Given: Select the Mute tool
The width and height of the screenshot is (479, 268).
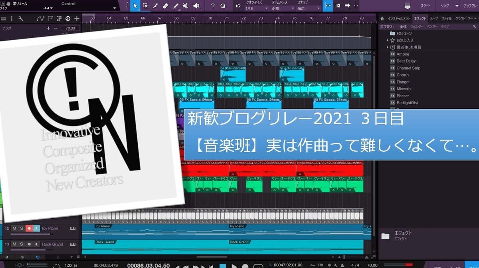Looking at the screenshot, I should click(186, 6).
